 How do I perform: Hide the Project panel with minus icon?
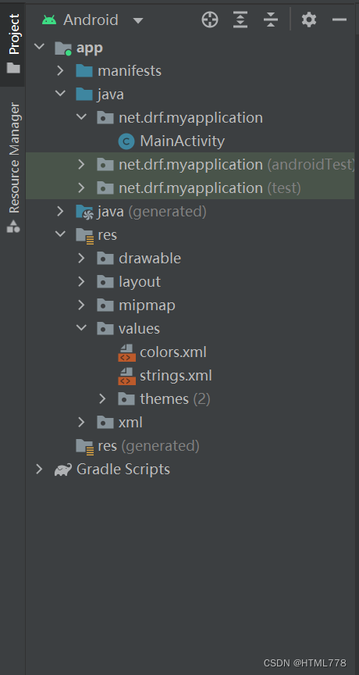point(339,20)
